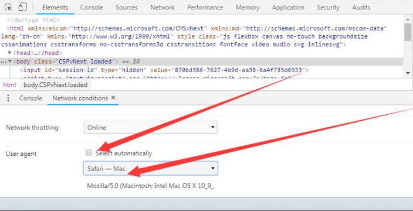Open the Audits tab
The image size is (413, 211).
(x=361, y=8)
